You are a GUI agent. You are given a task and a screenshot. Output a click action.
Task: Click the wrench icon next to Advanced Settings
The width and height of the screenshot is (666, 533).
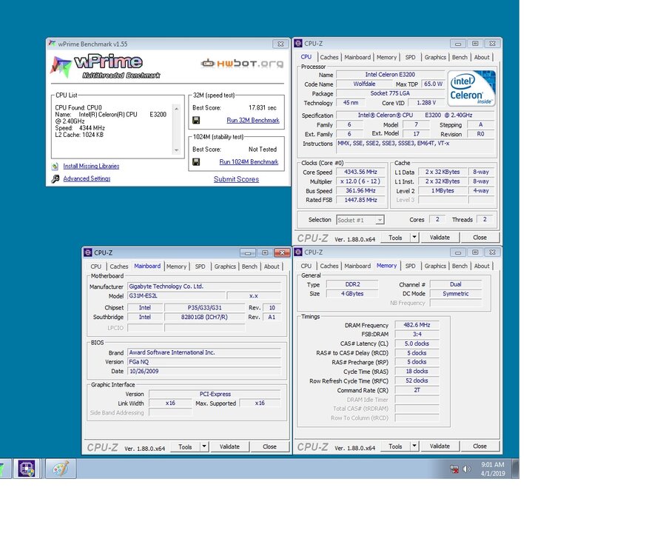55,179
